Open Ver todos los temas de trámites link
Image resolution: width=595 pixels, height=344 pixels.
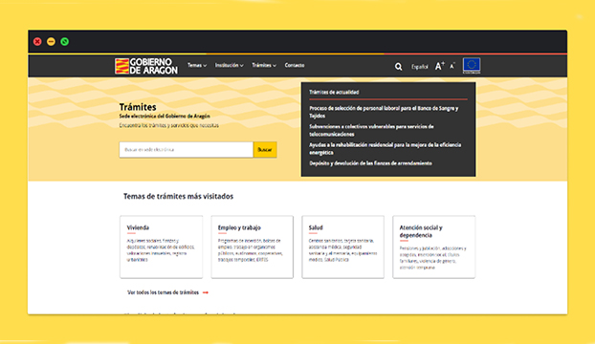164,292
